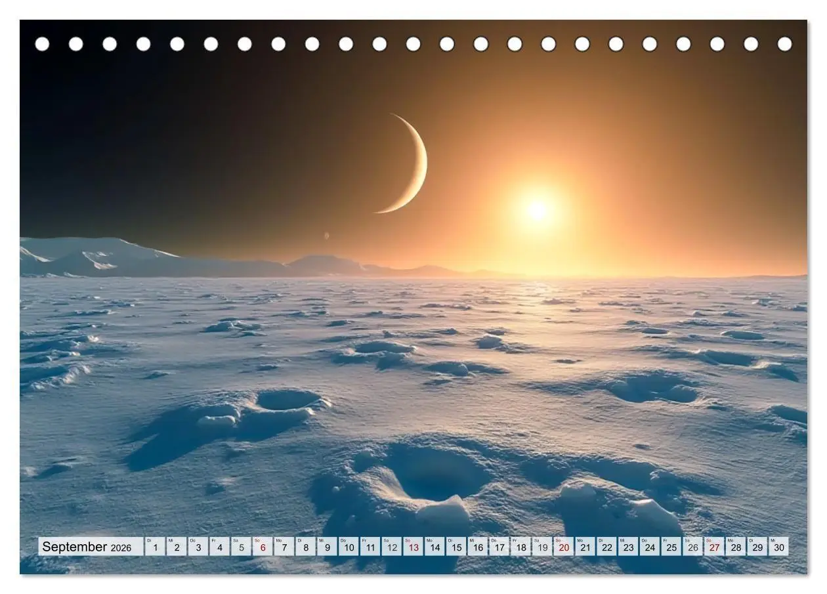Viewport: 827px width, 594px height.
Task: Select red Sunday day 20
Action: [x=564, y=547]
